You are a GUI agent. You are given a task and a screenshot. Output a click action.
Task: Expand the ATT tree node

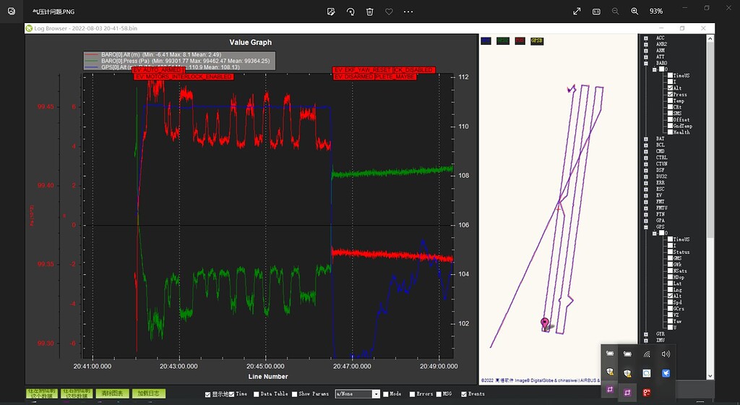pyautogui.click(x=646, y=57)
